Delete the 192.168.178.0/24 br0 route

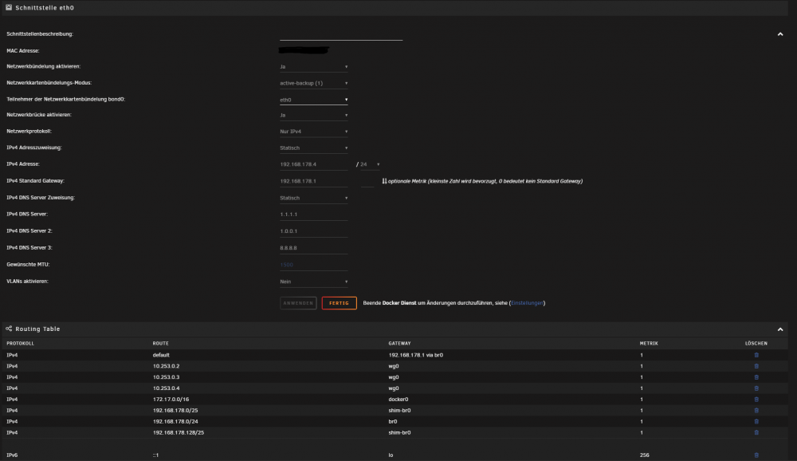(756, 422)
